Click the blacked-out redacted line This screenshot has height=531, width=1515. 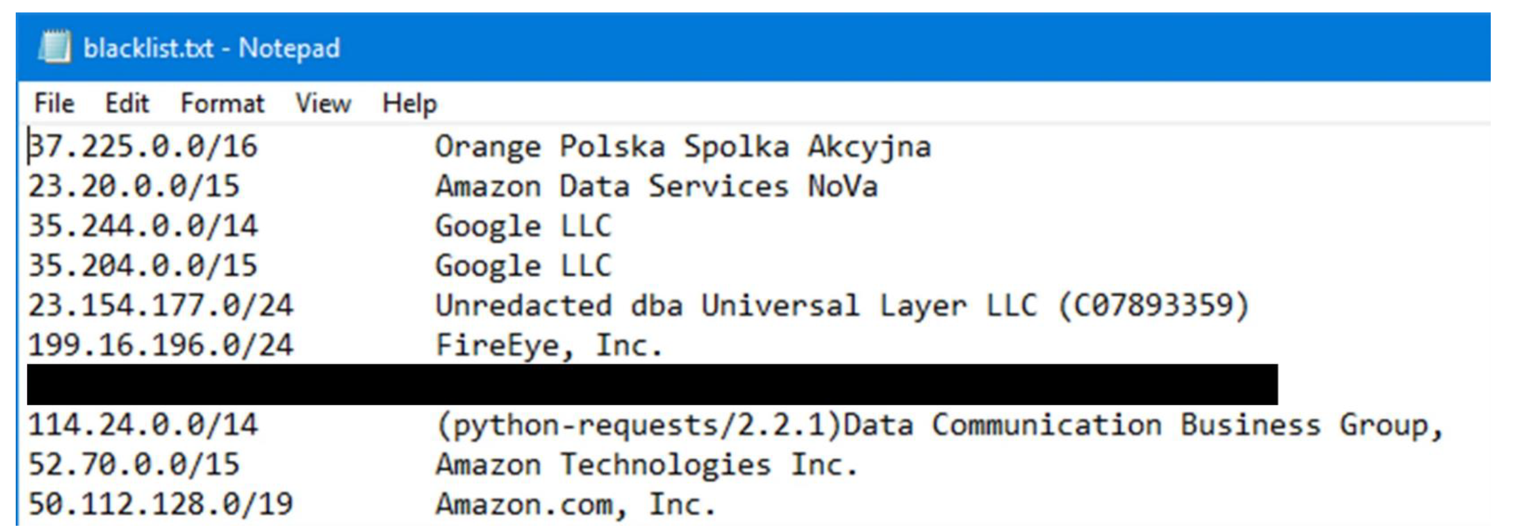point(652,385)
